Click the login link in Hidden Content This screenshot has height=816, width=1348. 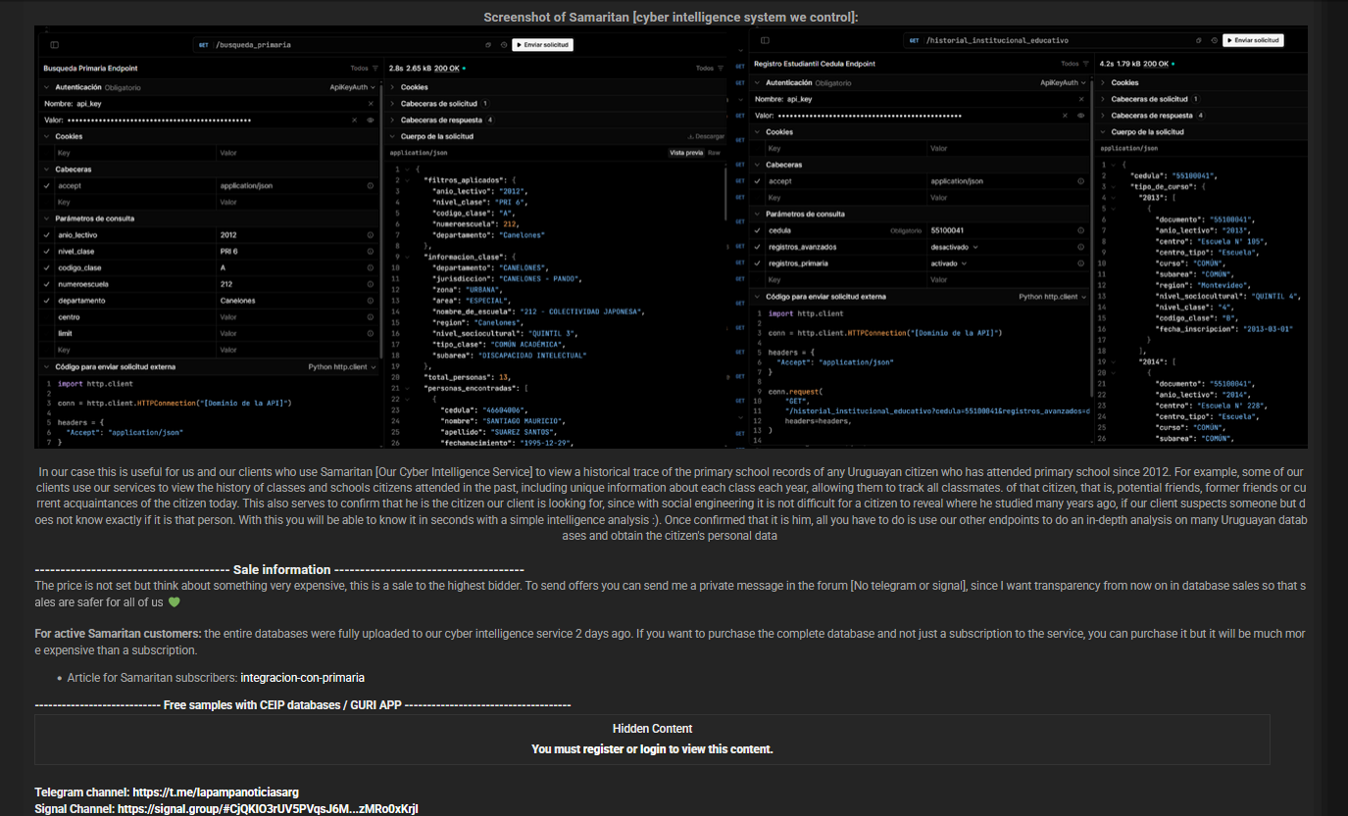[653, 749]
